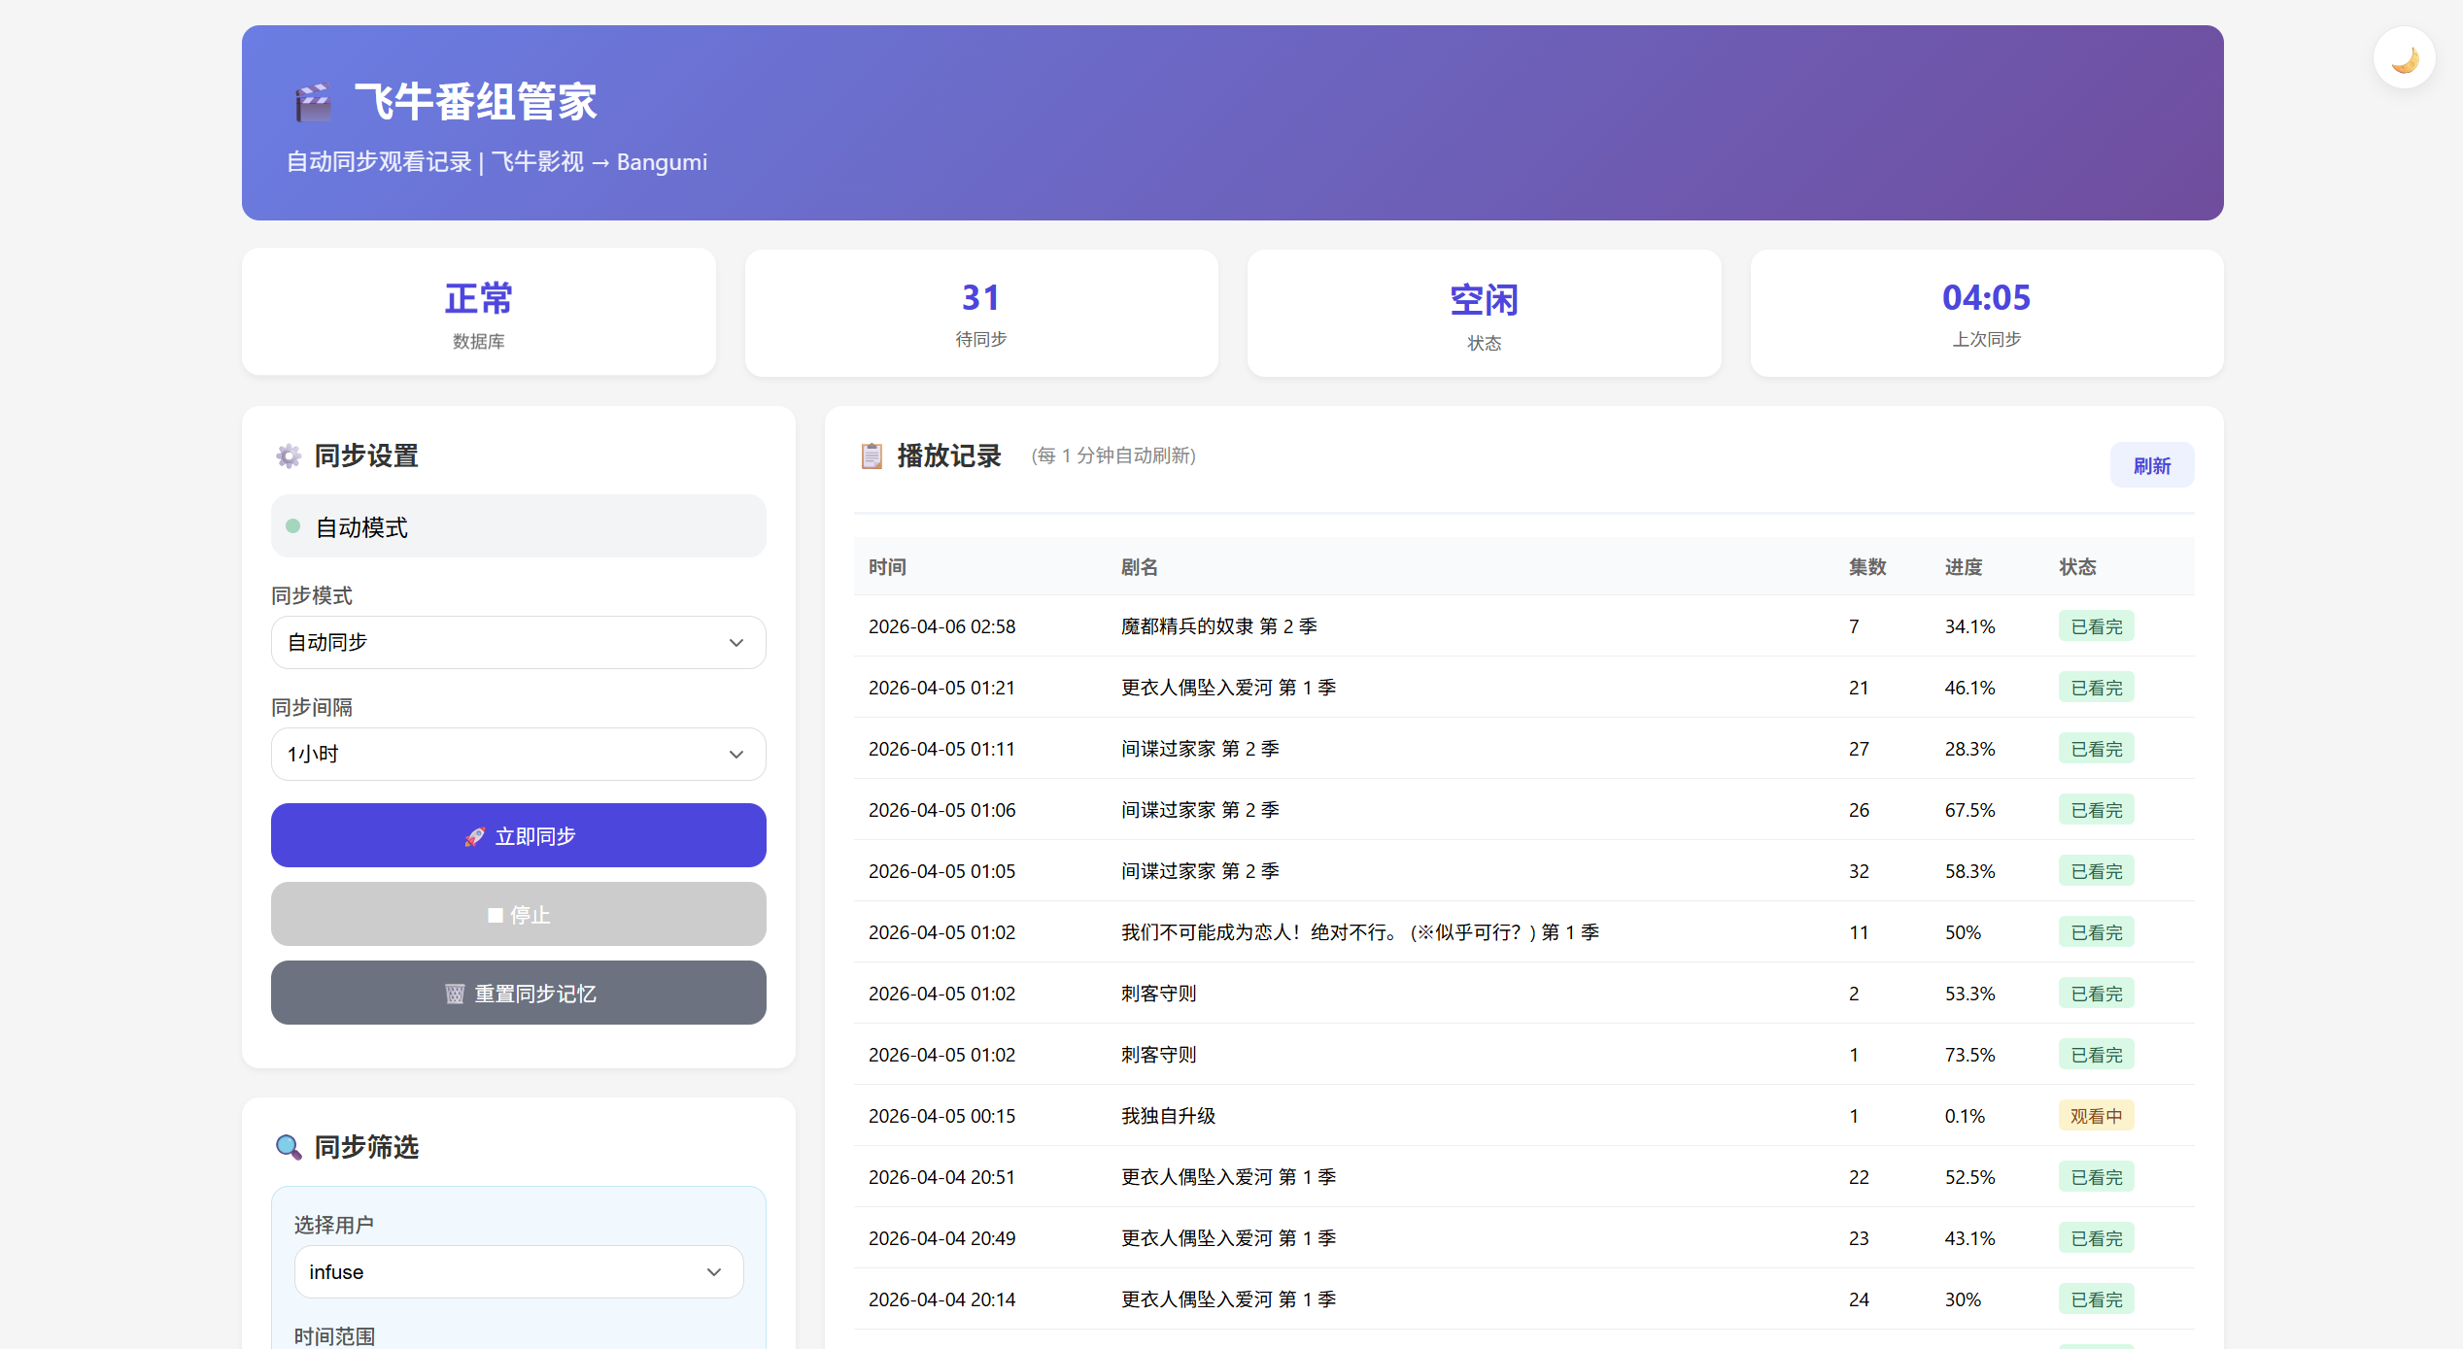Click the 观看中 status badge

click(x=2096, y=1116)
